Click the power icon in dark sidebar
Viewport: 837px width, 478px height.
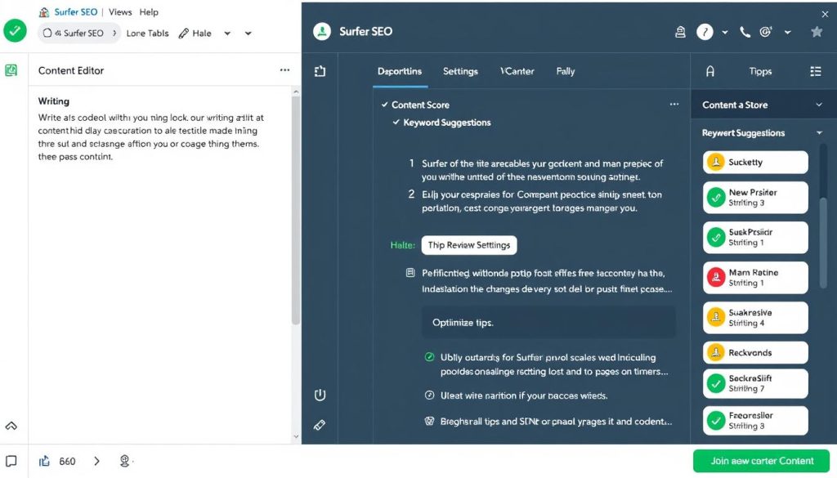[x=320, y=395]
